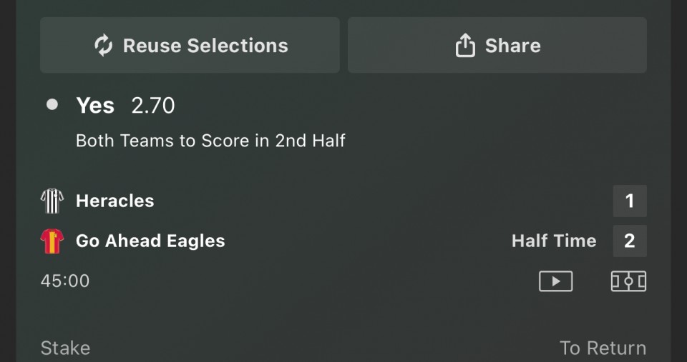Click the Heracles score box showing 1
This screenshot has width=687, height=362.
630,201
